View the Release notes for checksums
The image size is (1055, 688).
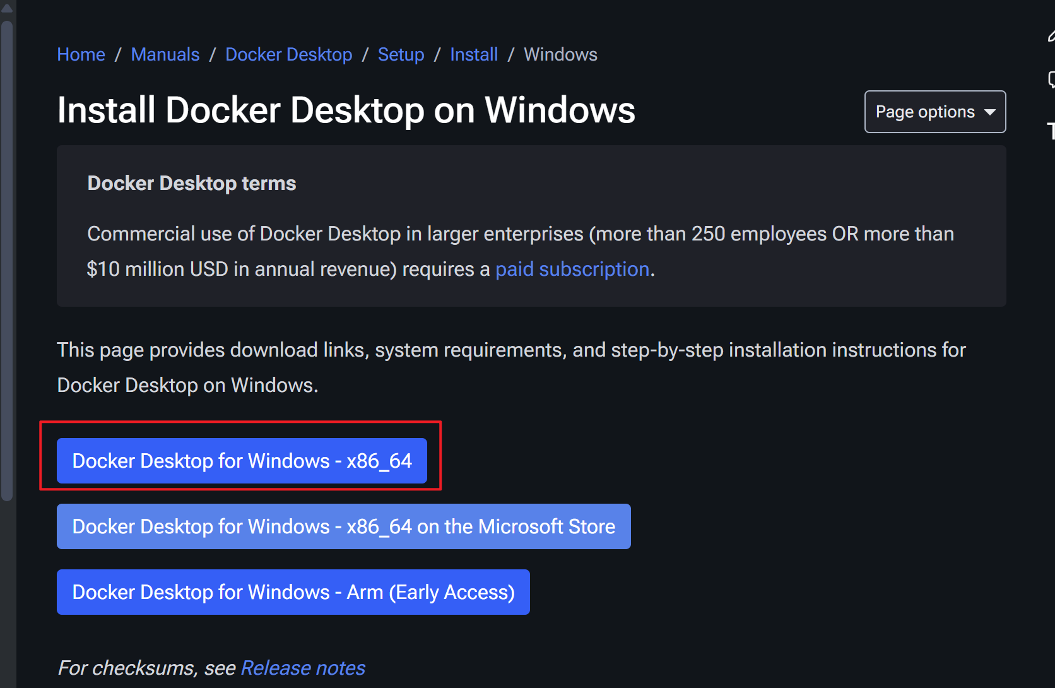point(302,667)
